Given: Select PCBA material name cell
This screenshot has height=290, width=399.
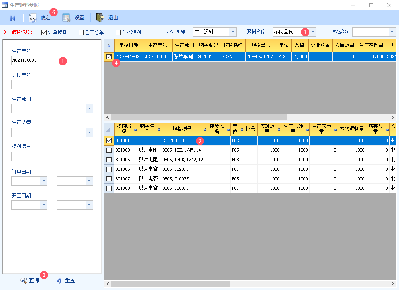Looking at the screenshot, I should click(x=233, y=57).
